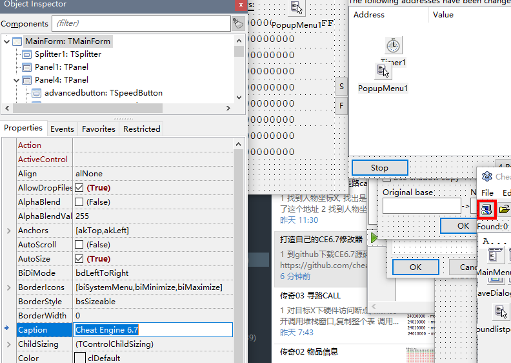Toggle the AutoSize checkbox
Viewport: 511px width, 363px height.
click(79, 258)
